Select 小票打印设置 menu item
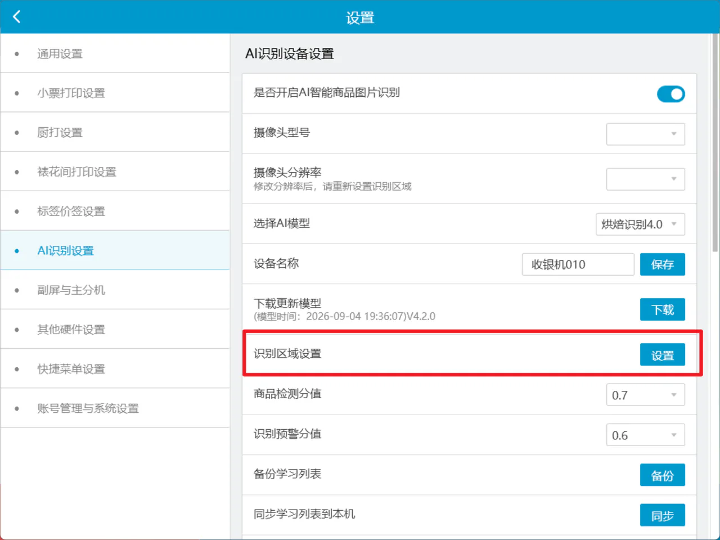The width and height of the screenshot is (720, 540). pos(115,93)
